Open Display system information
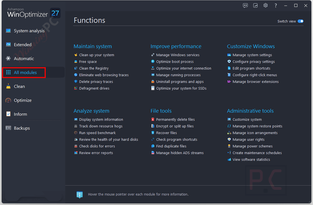 (x=101, y=119)
